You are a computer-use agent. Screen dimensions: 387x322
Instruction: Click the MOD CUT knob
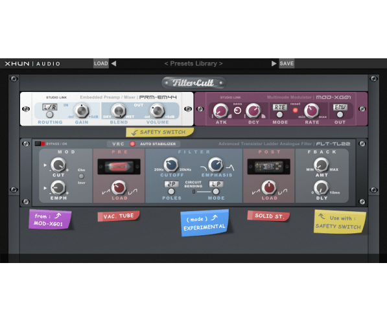58,165
